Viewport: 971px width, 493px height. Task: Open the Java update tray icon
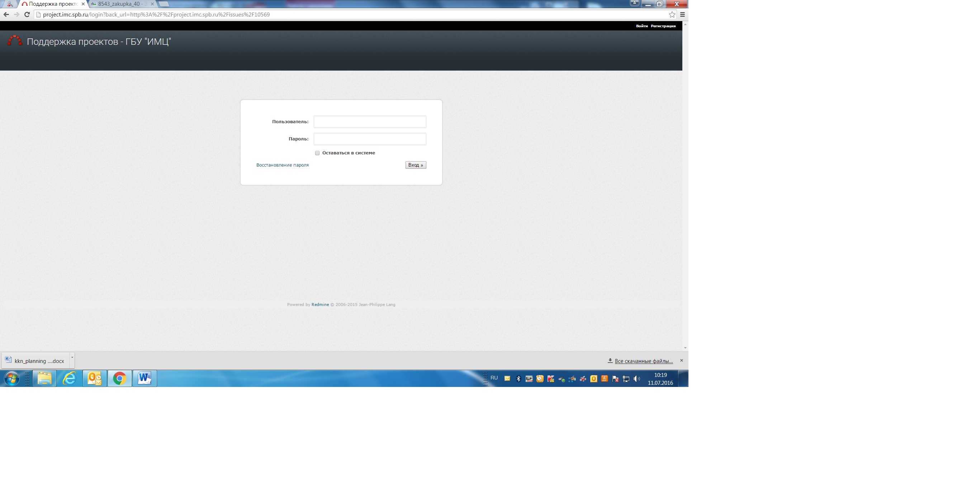pos(605,379)
